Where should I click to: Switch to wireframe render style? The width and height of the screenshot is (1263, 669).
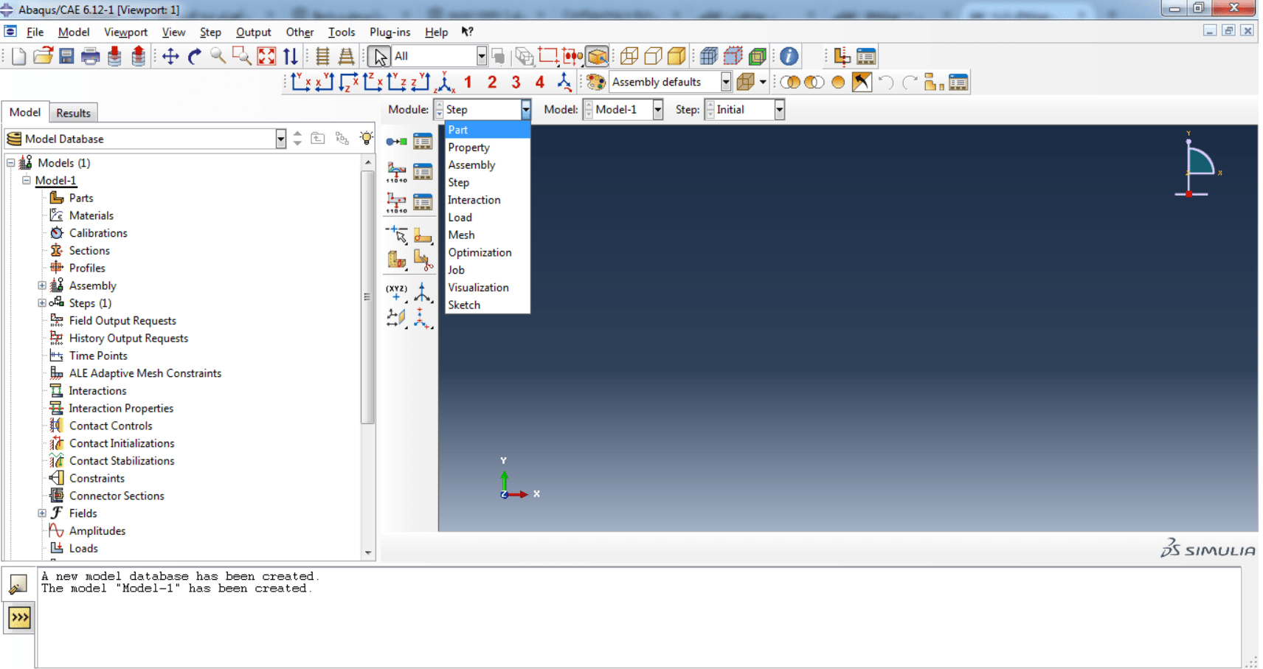tap(629, 56)
